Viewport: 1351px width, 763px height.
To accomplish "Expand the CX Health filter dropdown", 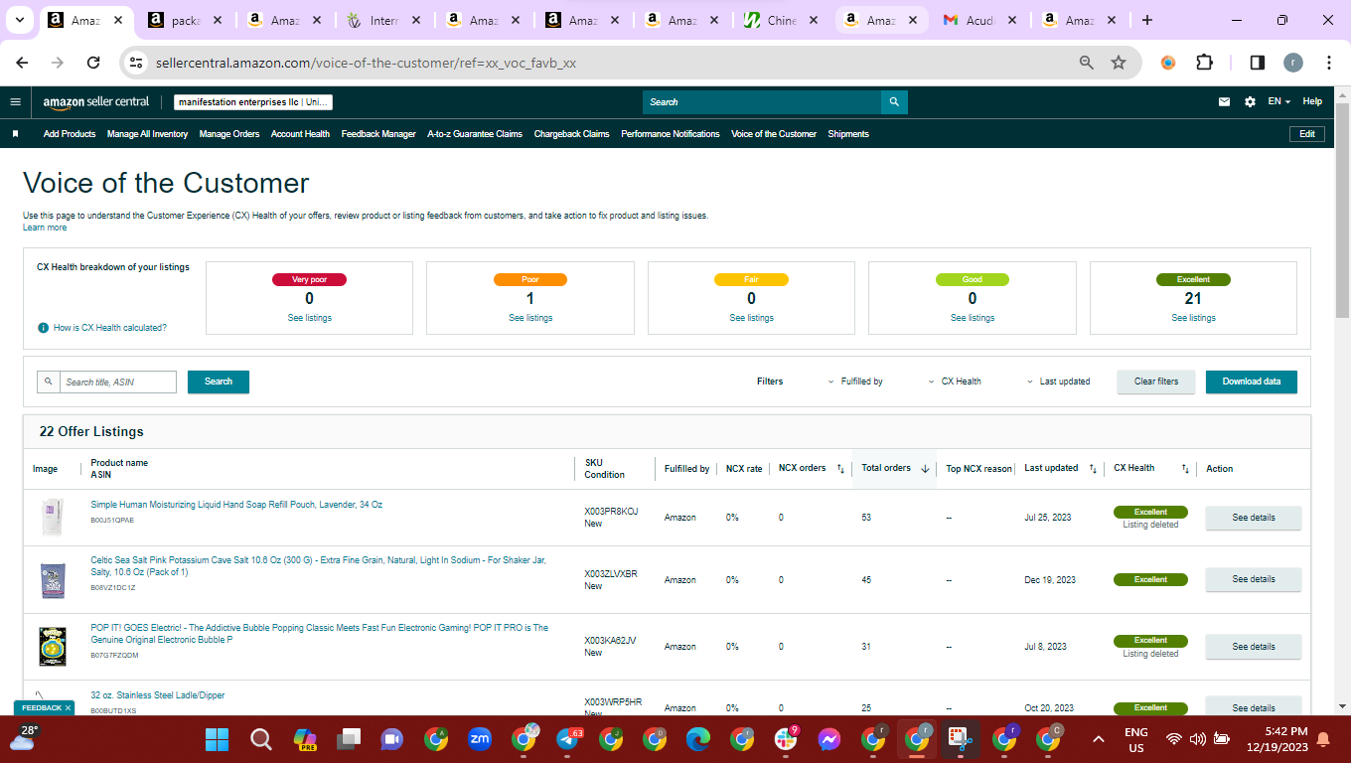I will [955, 381].
